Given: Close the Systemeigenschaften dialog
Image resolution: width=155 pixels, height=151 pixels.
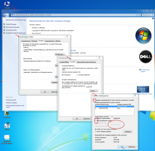Looking at the screenshot, I should pyautogui.click(x=67, y=36).
